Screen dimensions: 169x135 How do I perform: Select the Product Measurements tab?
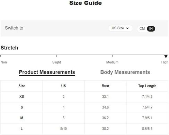tap(47, 73)
